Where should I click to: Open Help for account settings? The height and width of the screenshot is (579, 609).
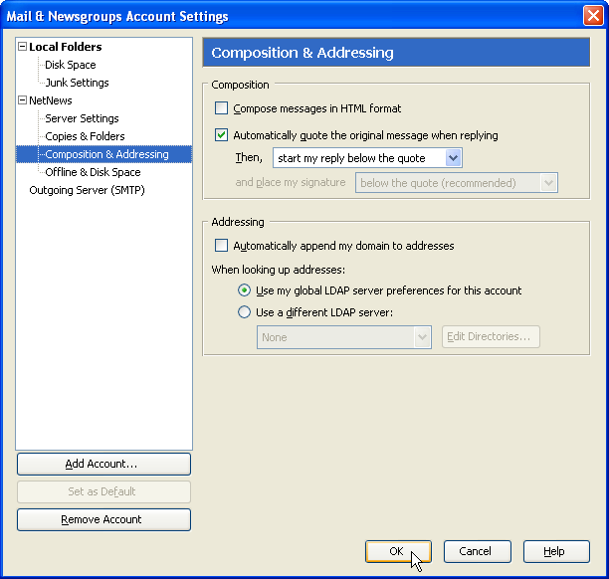point(556,551)
